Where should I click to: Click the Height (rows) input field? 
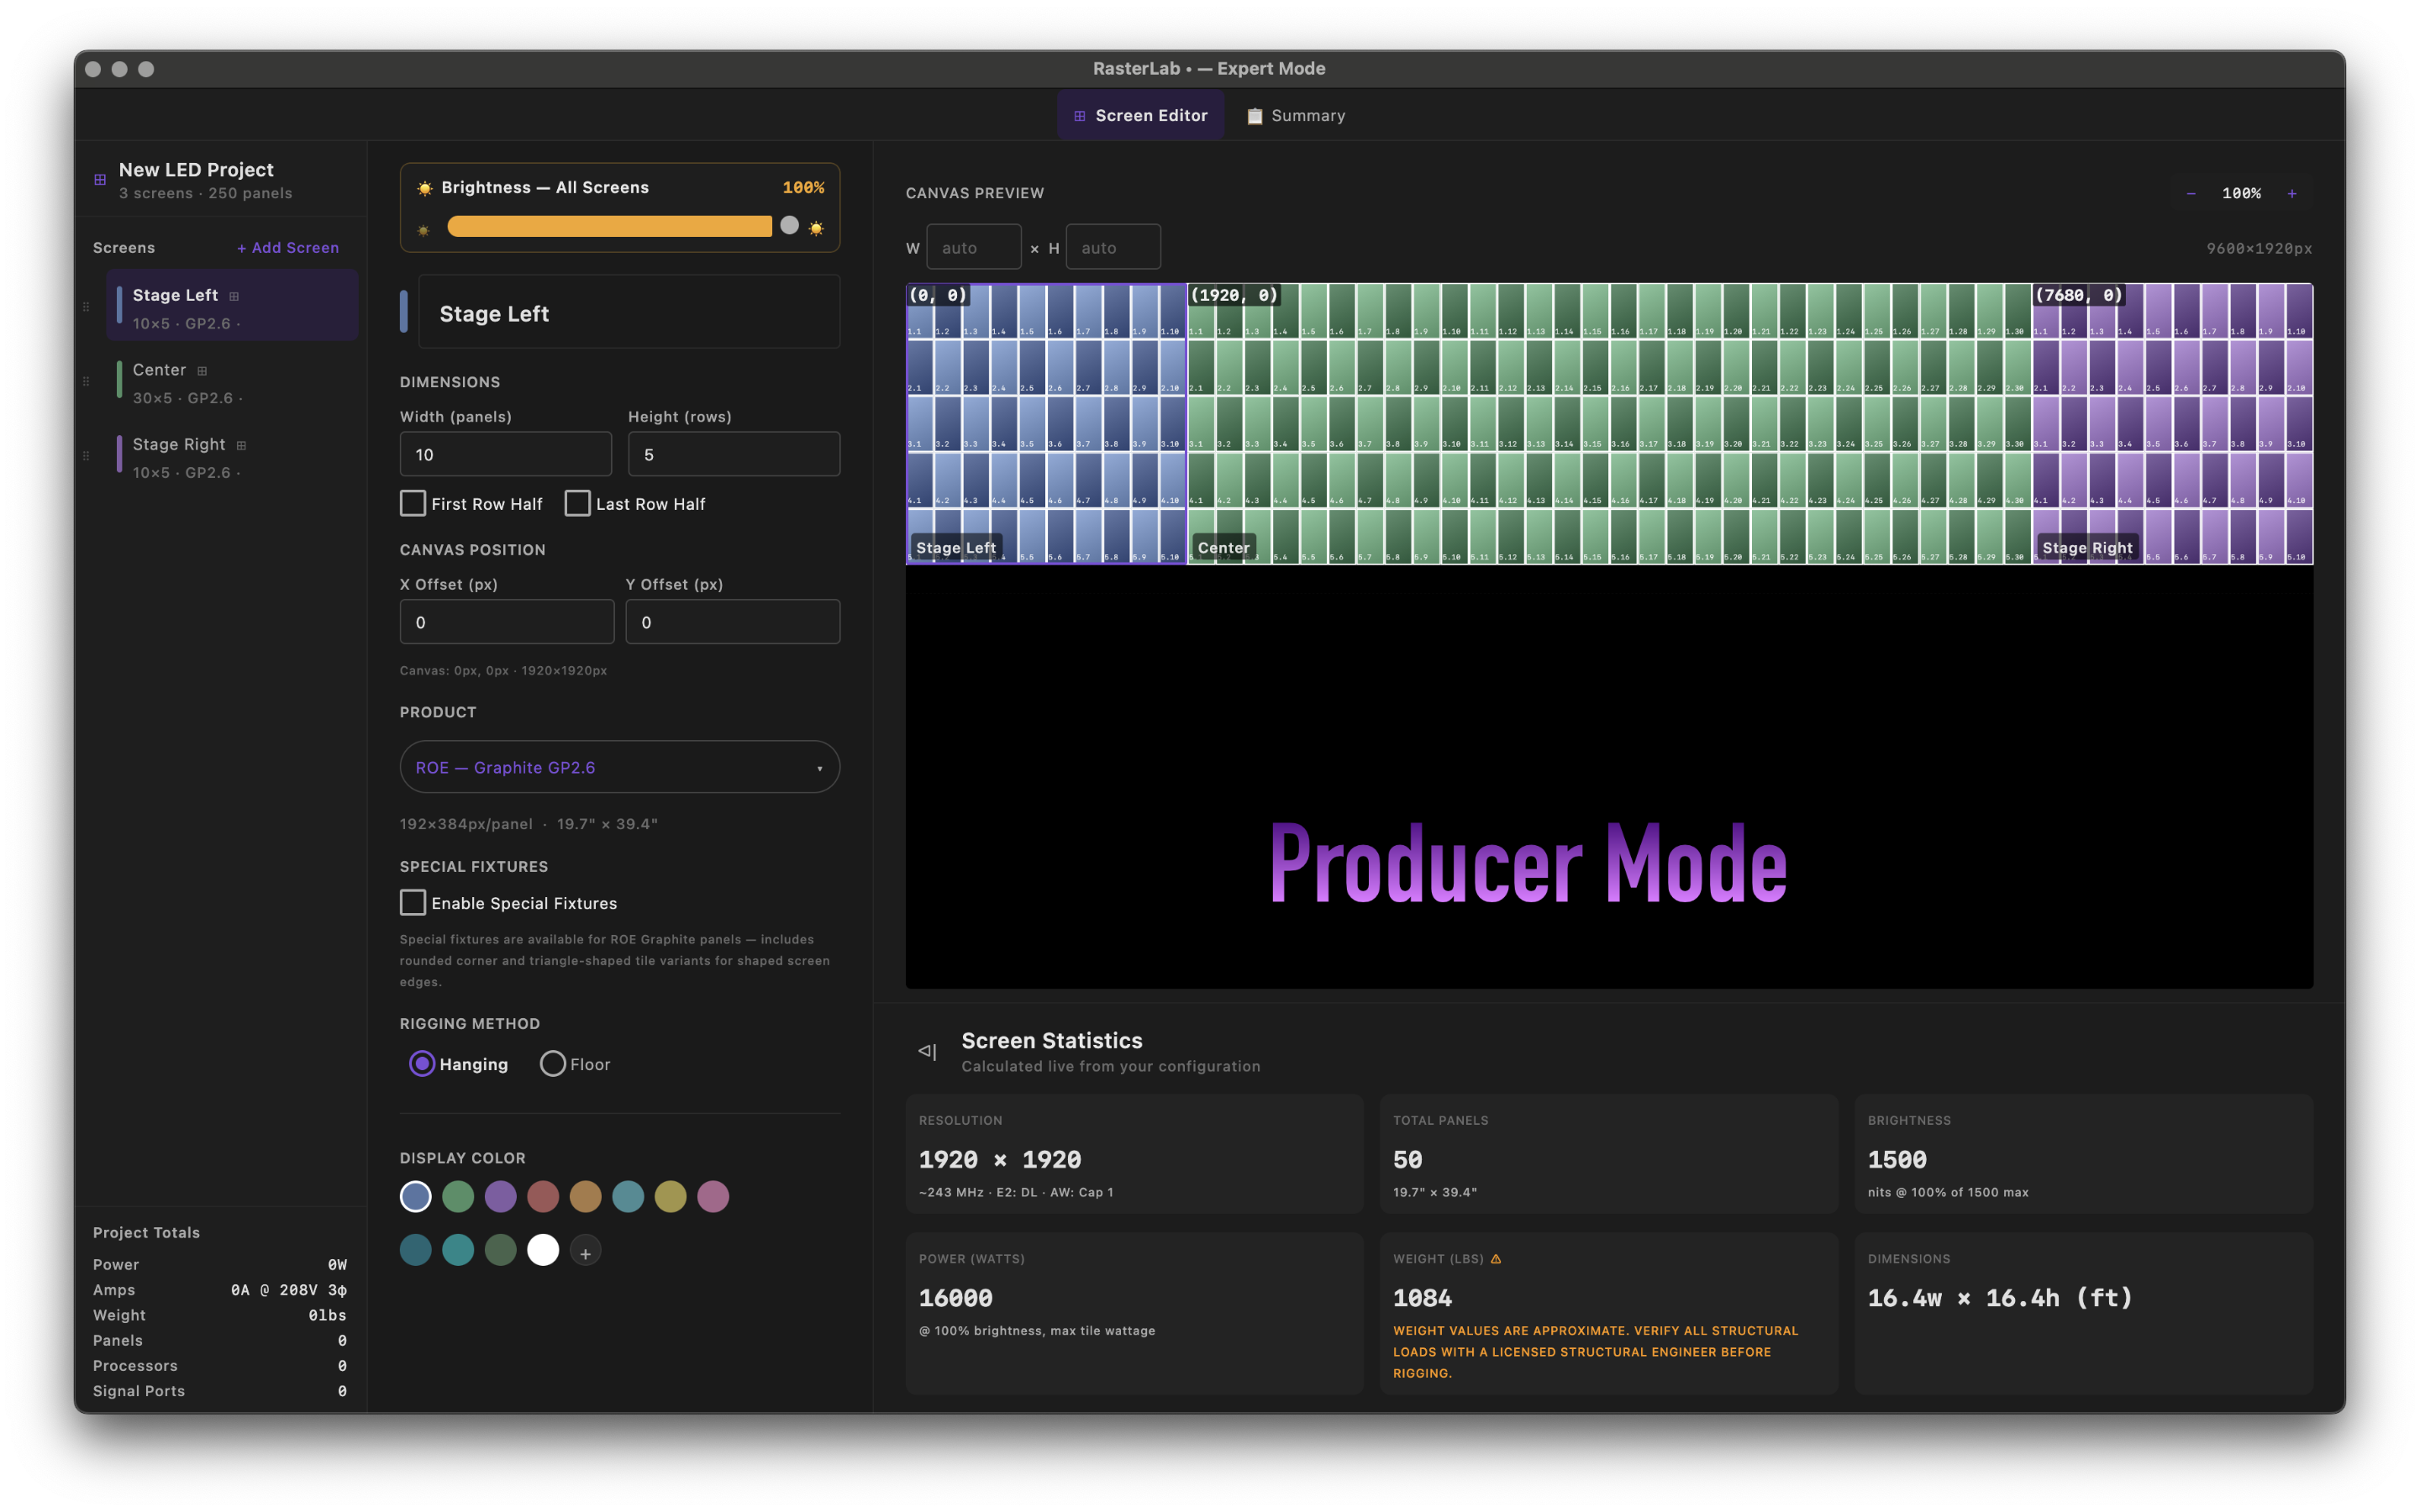734,454
